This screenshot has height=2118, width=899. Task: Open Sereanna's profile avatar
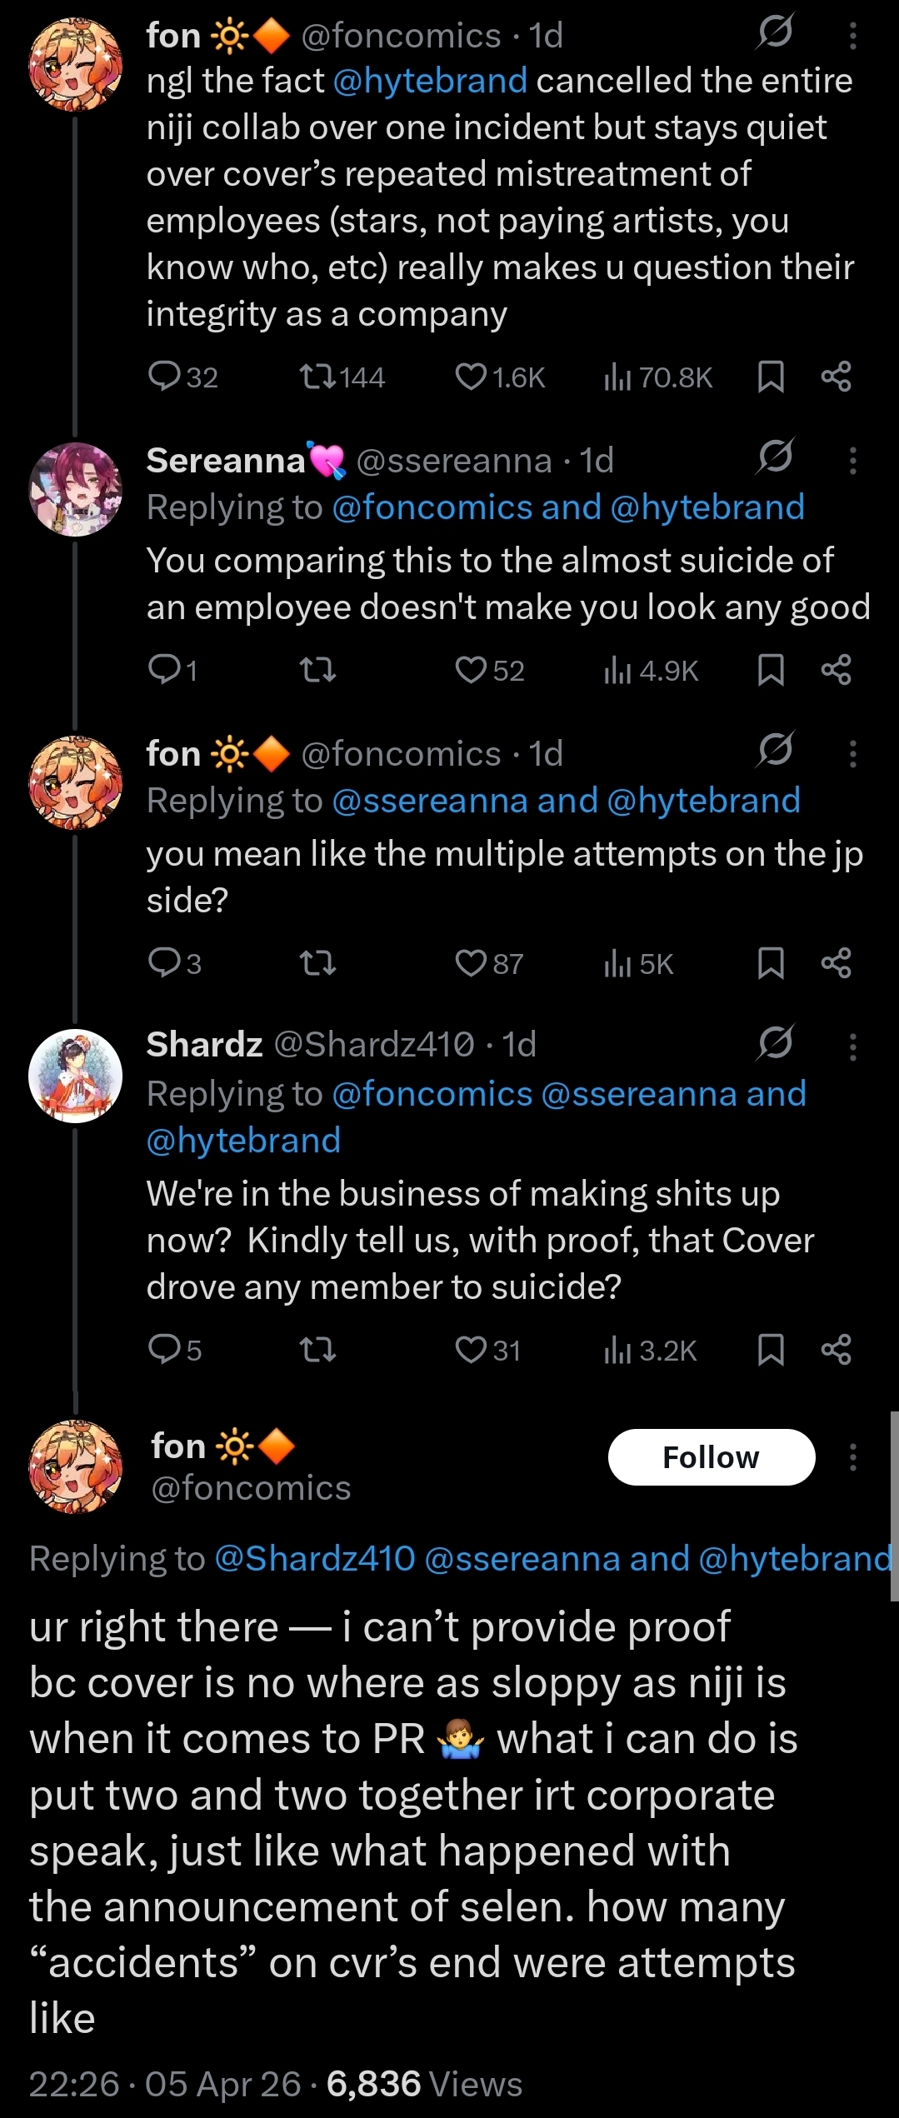point(76,489)
